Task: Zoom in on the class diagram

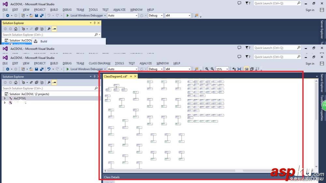Action: 207,69
